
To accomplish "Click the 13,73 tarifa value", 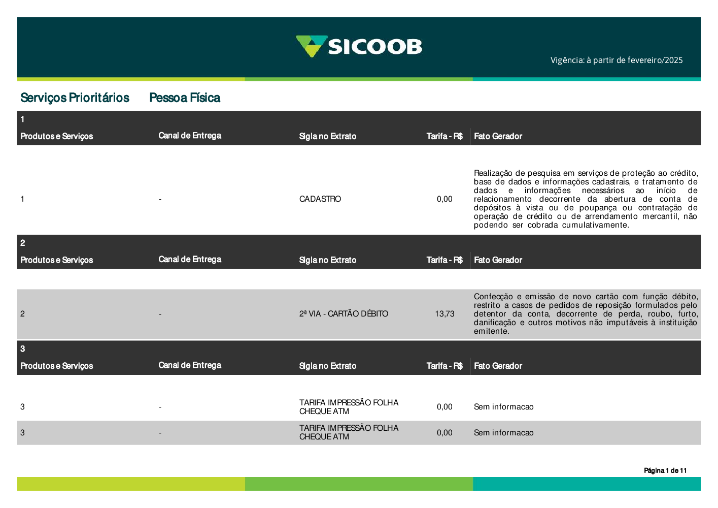I will click(445, 314).
